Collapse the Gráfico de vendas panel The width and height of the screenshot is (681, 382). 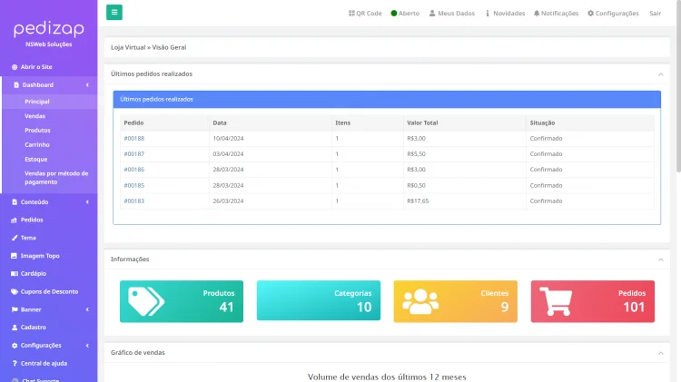660,352
